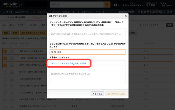Uncheck the 300万円を2年で3億円 checkbox
Screen dimensions: 175x110
(x=5, y=65)
